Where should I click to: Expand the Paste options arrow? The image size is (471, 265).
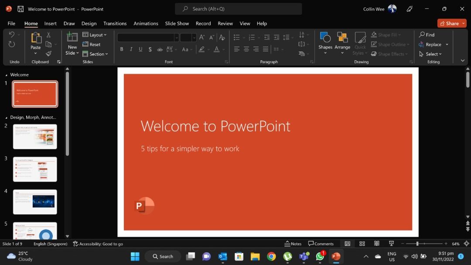pyautogui.click(x=35, y=54)
